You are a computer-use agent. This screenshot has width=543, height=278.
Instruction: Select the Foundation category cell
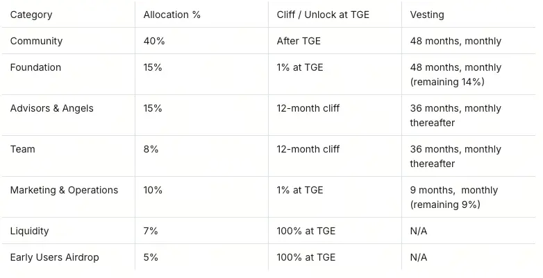click(35, 67)
